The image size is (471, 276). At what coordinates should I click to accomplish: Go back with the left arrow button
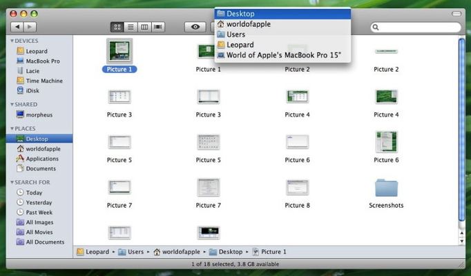click(17, 27)
